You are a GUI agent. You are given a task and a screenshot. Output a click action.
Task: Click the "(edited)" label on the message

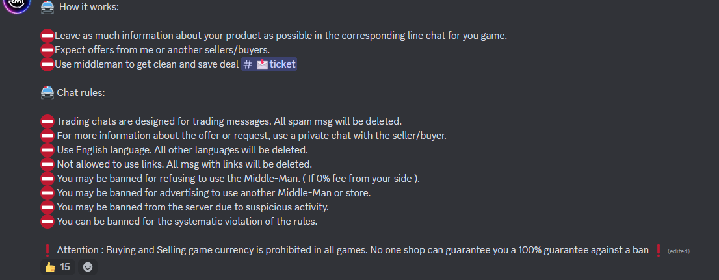tap(679, 251)
